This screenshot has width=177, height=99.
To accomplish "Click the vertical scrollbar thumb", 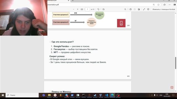I will (176, 63).
